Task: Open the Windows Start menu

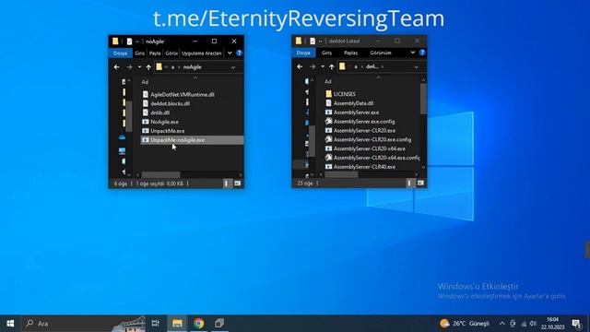Action: [10, 324]
